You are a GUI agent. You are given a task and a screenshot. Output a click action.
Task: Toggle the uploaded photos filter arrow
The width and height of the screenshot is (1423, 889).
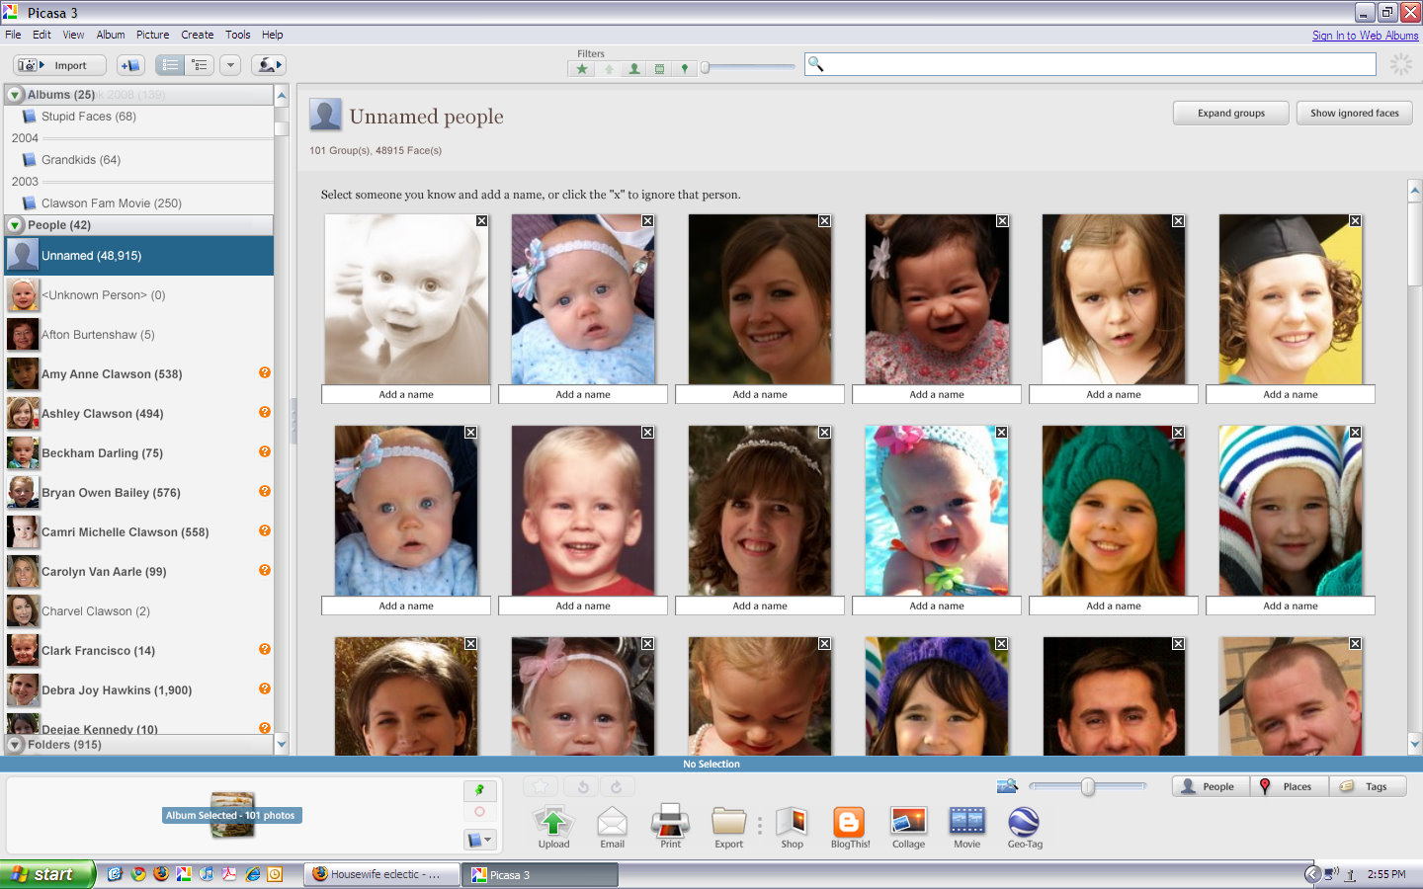click(609, 68)
